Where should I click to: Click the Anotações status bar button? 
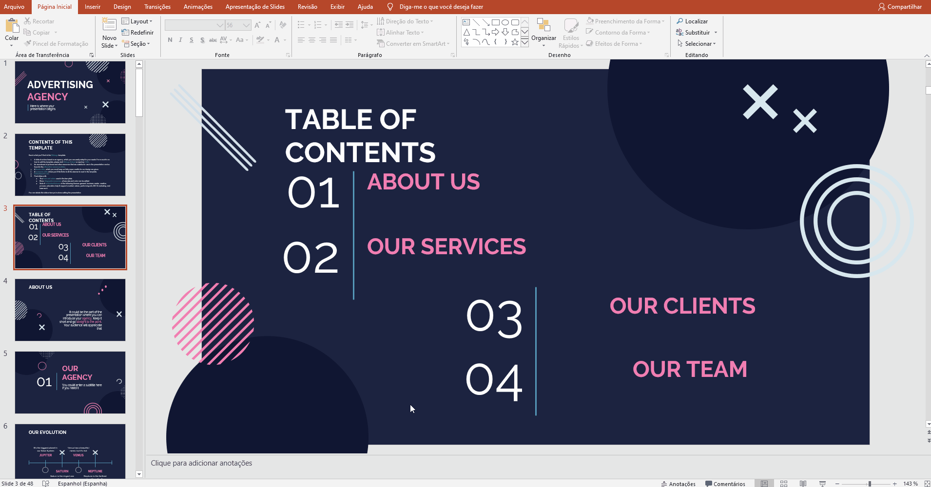(x=678, y=484)
